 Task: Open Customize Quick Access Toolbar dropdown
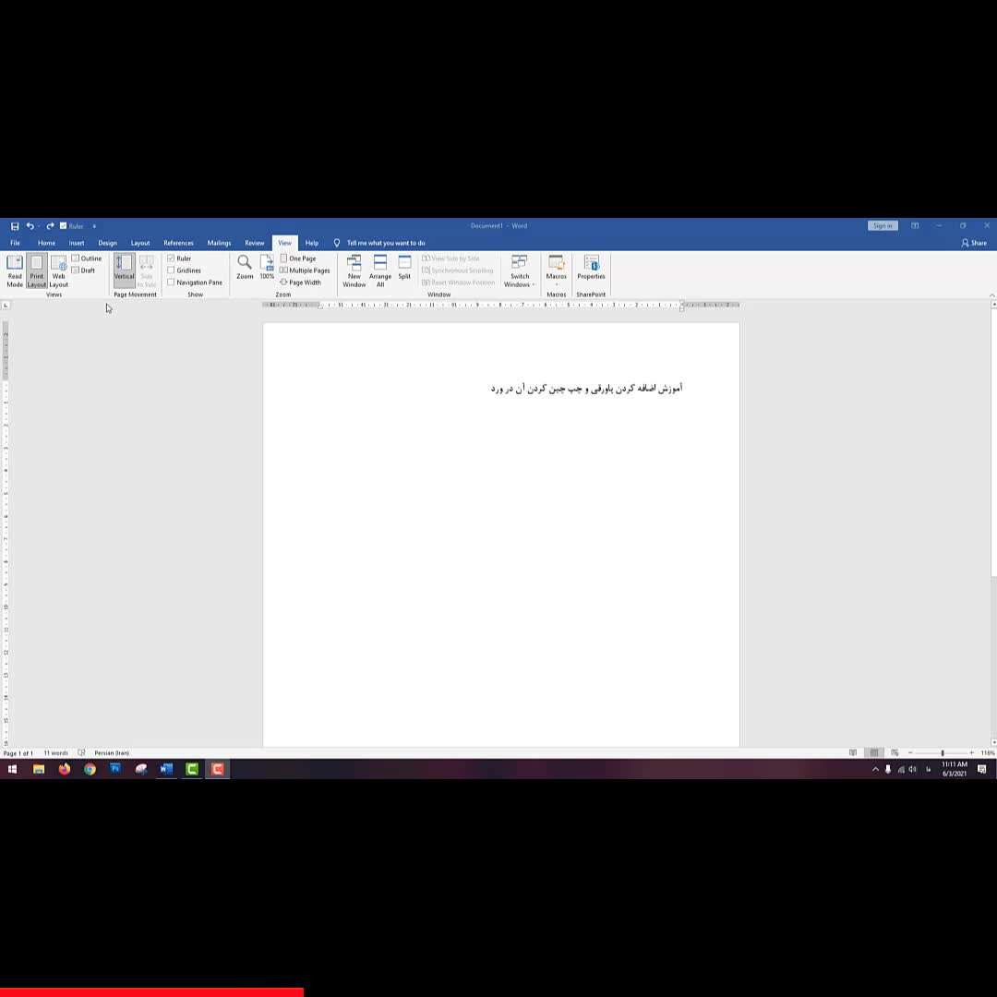point(94,226)
